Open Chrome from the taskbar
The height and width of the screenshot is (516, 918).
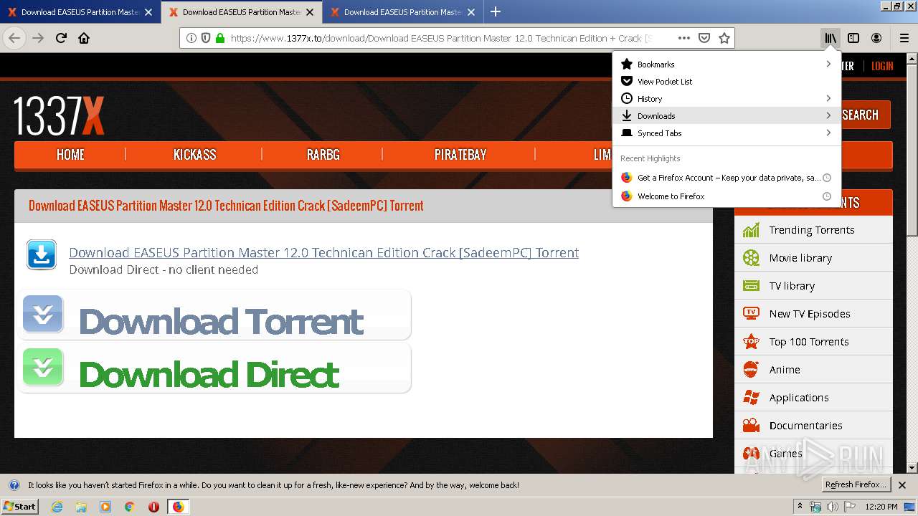pyautogui.click(x=129, y=507)
